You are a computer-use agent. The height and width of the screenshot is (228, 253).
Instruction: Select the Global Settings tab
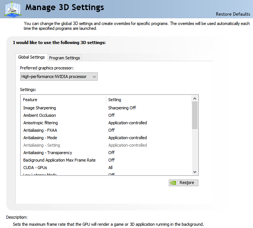click(x=31, y=57)
